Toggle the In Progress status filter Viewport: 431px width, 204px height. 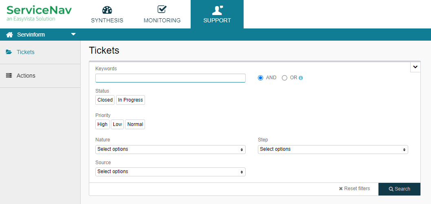click(131, 100)
